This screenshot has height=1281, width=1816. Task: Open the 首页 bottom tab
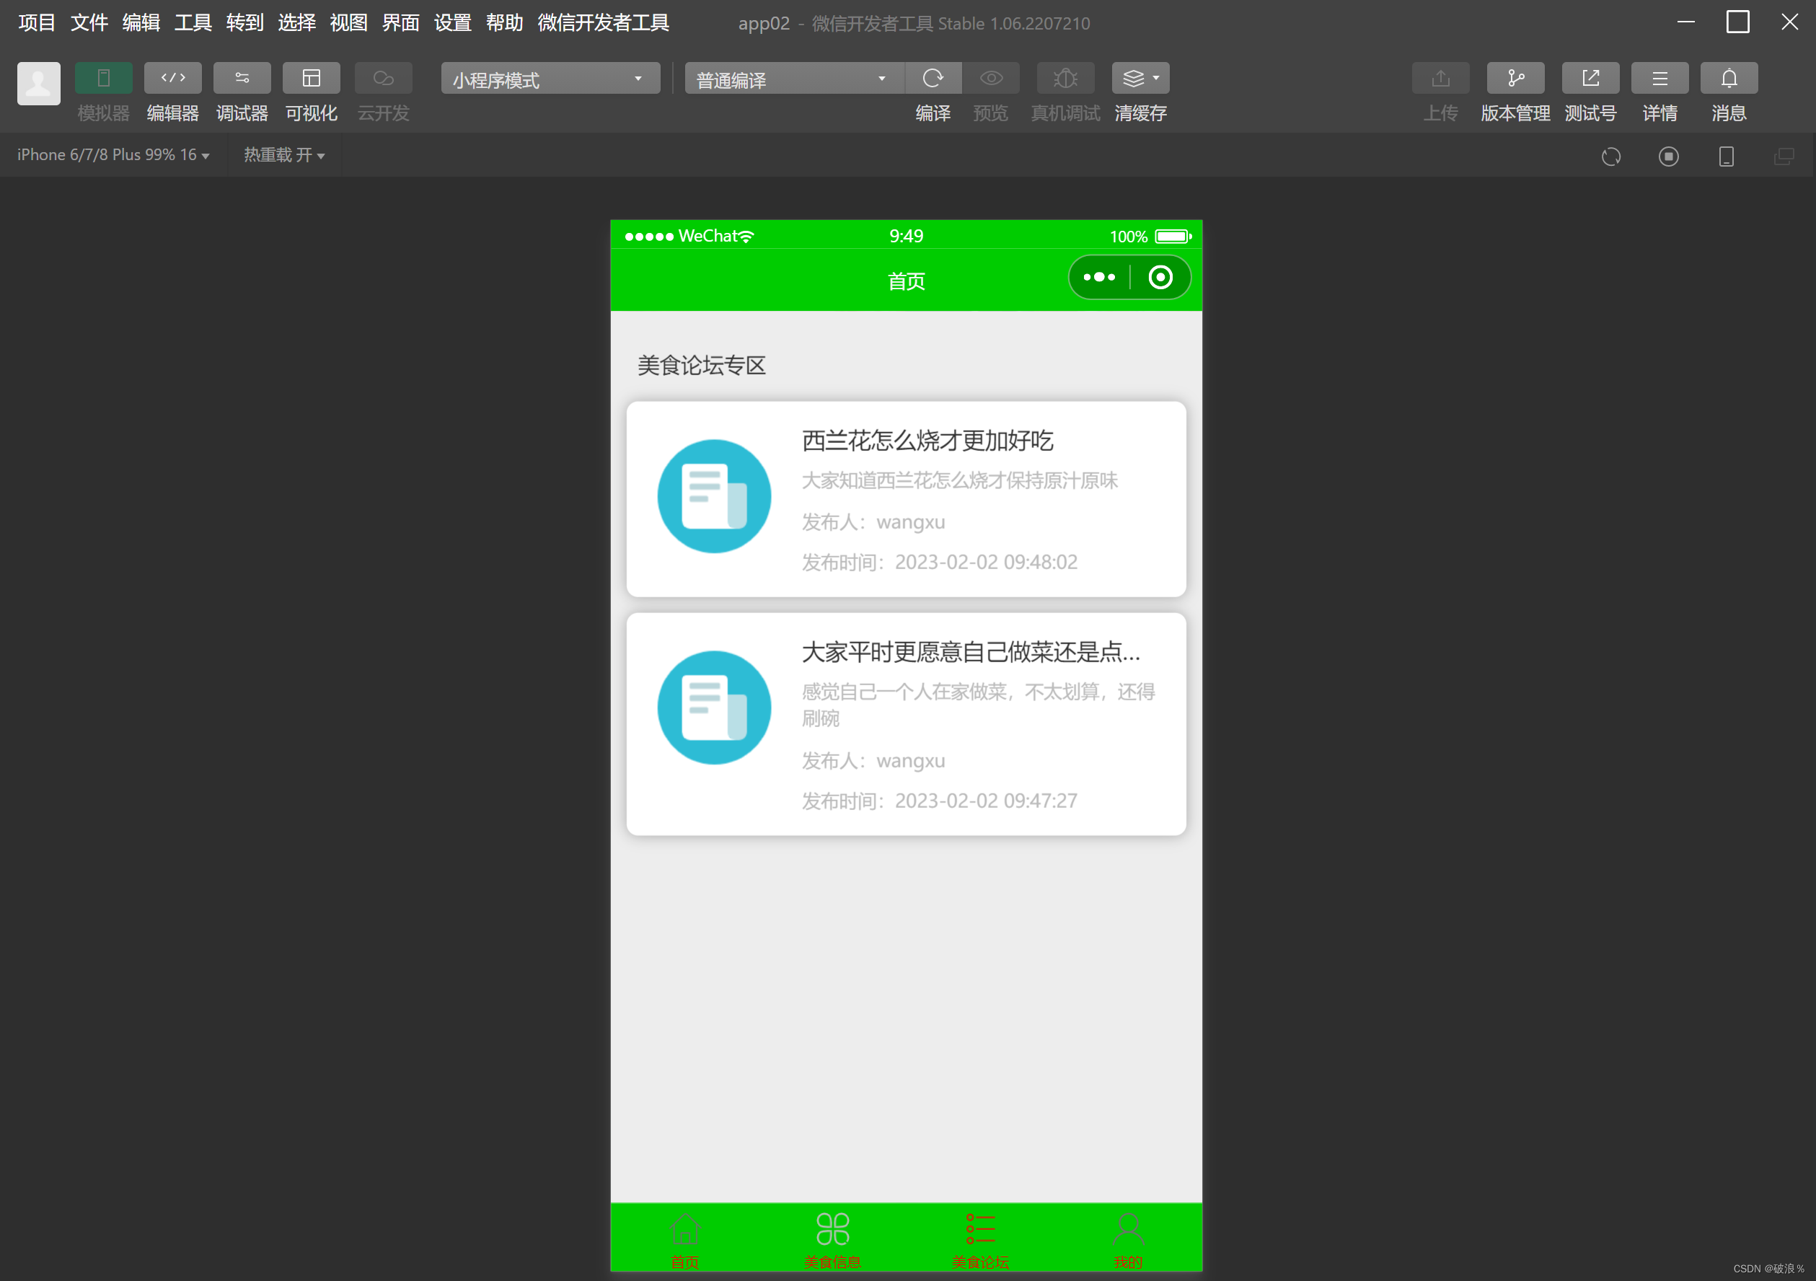685,1240
